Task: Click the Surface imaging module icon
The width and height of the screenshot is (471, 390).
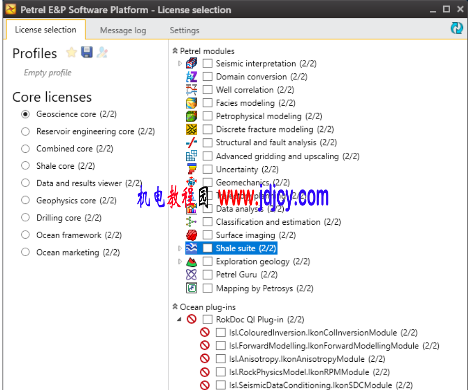Action: [191, 235]
